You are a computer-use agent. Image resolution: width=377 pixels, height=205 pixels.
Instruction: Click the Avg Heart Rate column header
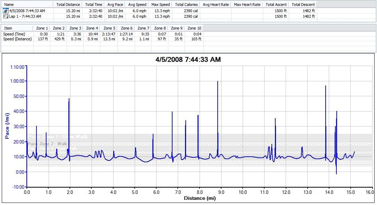(216, 5)
